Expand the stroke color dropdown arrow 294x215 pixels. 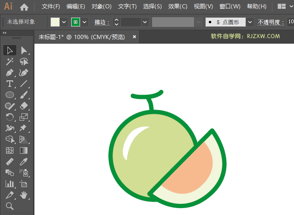click(x=85, y=22)
